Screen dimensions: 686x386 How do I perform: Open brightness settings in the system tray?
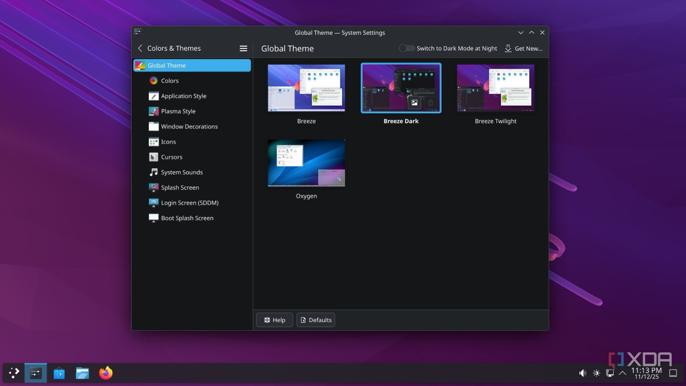click(x=596, y=373)
